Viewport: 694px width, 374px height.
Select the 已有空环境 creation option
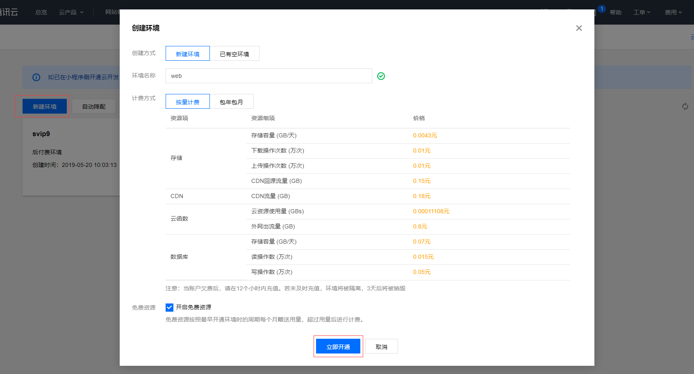pyautogui.click(x=234, y=53)
